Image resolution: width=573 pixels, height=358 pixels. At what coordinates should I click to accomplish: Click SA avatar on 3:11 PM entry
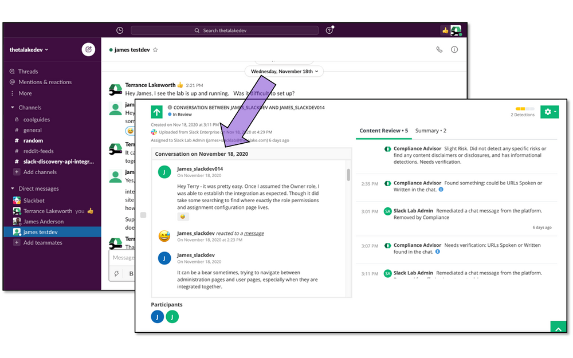(387, 273)
